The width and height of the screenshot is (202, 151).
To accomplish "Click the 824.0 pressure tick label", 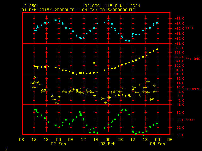I will (180, 48).
